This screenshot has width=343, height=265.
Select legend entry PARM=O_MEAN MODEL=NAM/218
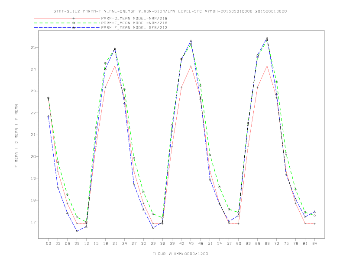click(x=134, y=18)
